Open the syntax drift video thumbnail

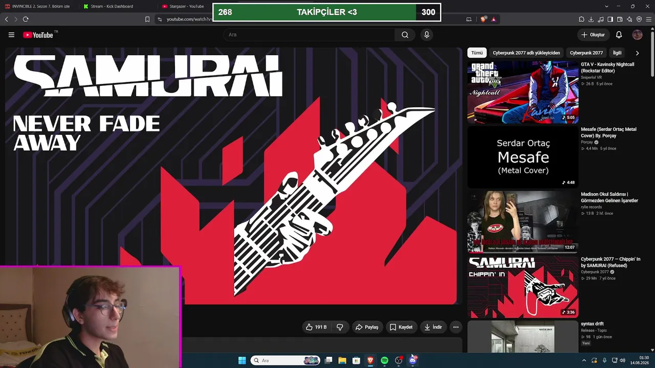pos(522,336)
